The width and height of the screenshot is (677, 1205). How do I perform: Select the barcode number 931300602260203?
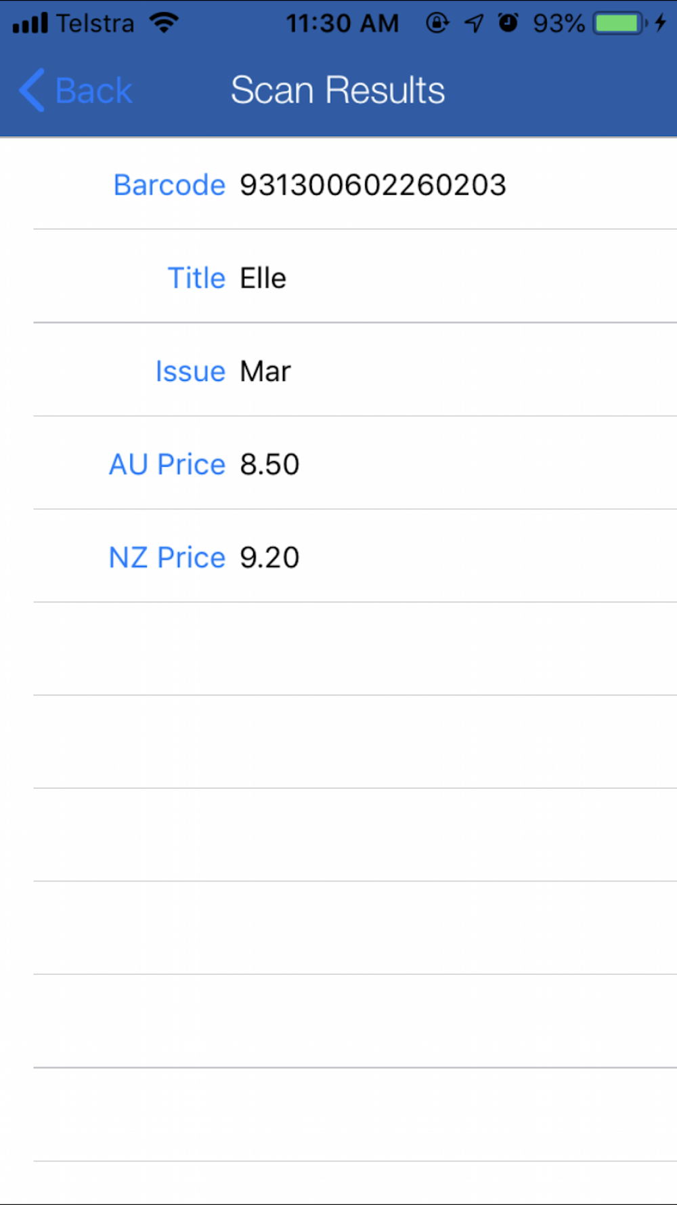pos(373,185)
